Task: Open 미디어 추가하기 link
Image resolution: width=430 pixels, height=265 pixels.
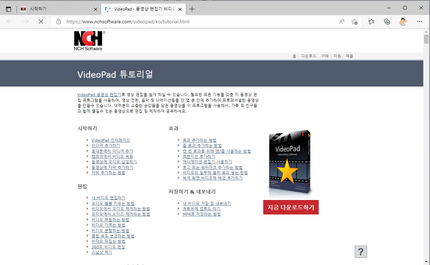Action: 106,146
